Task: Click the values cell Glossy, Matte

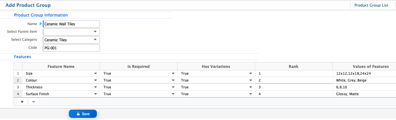Action: tap(364, 94)
